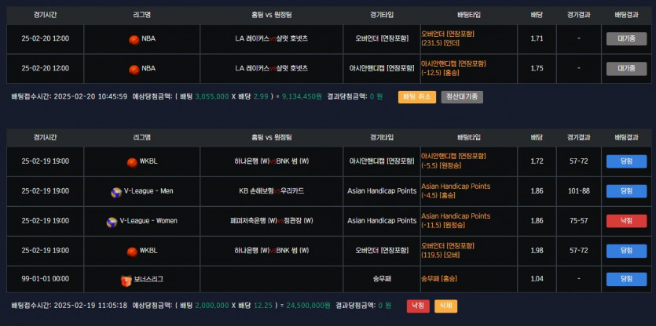Image resolution: width=656 pixels, height=326 pixels.
Task: Click the V-League - Men volleyball icon
Action: point(116,192)
